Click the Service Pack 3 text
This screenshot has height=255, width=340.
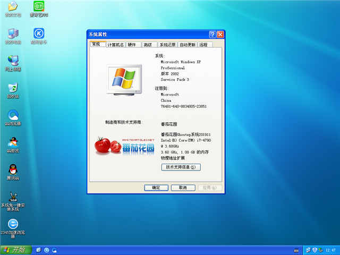coord(175,80)
